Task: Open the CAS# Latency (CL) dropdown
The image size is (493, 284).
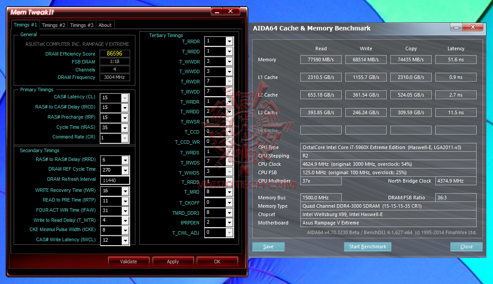Action: click(x=125, y=98)
